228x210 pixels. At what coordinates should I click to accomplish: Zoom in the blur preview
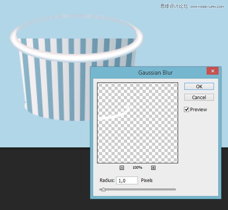(153, 168)
